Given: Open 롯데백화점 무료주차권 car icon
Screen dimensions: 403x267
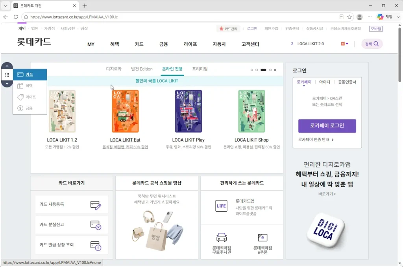Looking at the screenshot, I should [x=222, y=238].
